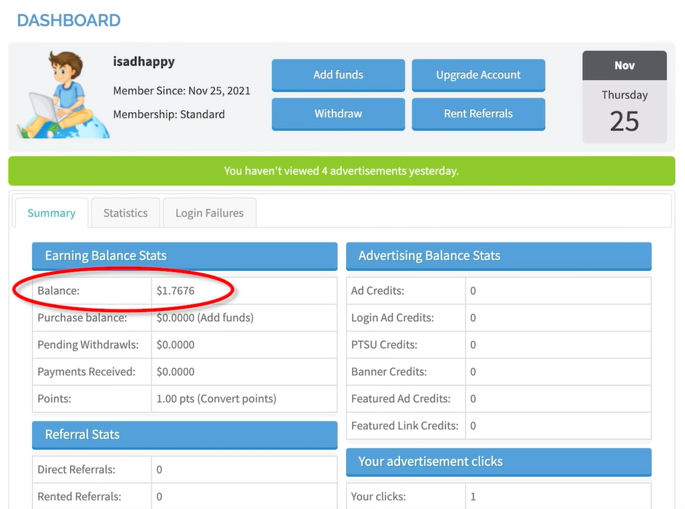This screenshot has height=509, width=685.
Task: Select the Balance value $1.7676
Action: click(176, 291)
